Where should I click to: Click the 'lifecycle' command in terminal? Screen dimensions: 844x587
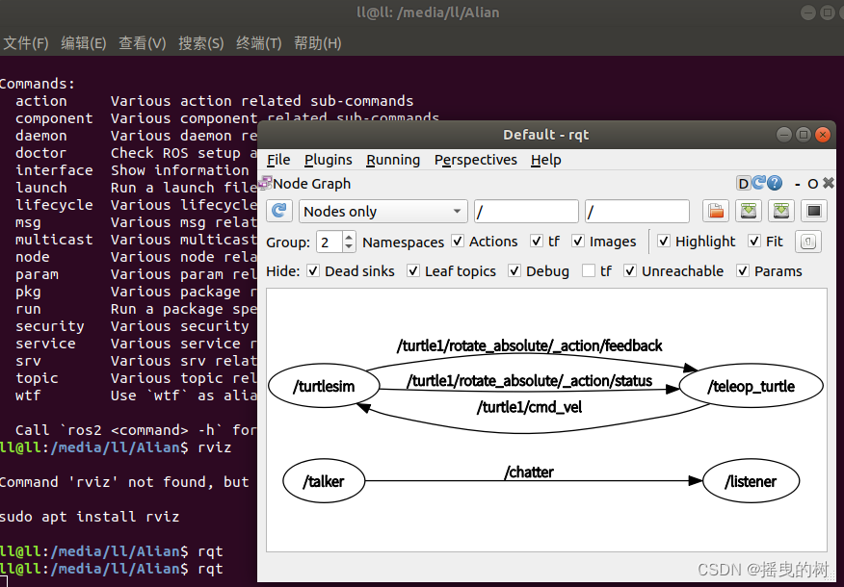(x=54, y=205)
